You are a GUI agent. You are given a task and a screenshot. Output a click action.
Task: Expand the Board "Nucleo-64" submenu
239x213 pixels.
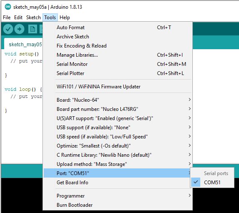point(117,100)
